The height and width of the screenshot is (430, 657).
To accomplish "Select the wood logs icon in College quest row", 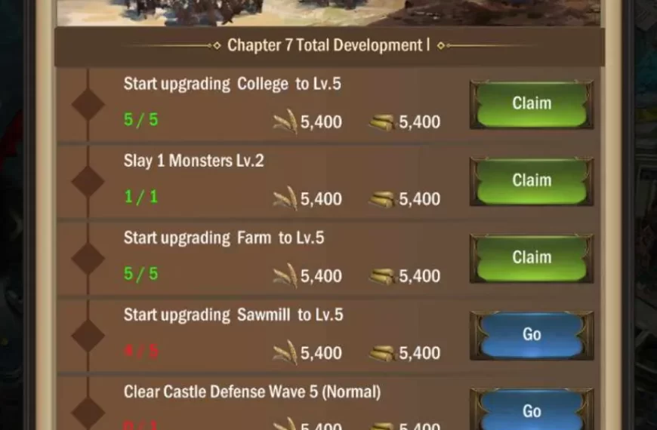I will [381, 123].
